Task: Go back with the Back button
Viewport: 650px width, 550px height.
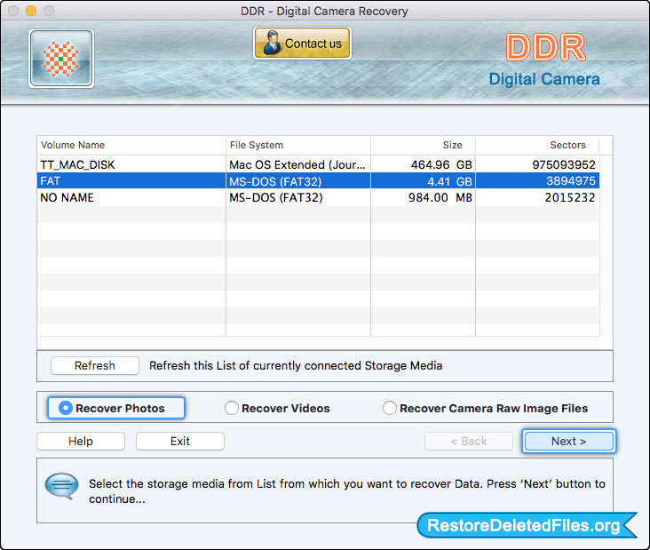Action: (x=469, y=441)
